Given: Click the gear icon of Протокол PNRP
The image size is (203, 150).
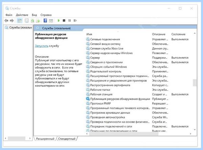Looking at the screenshot, I should [x=88, y=103].
